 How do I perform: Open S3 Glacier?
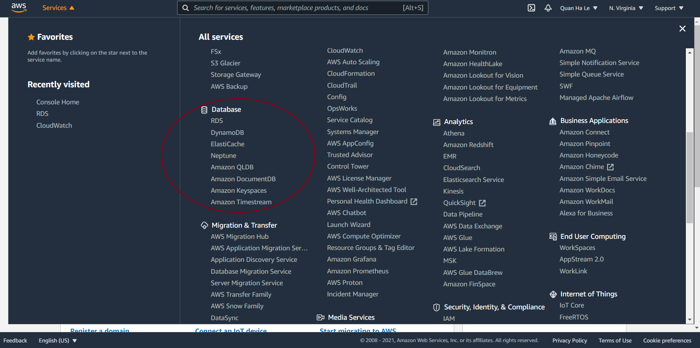[226, 63]
